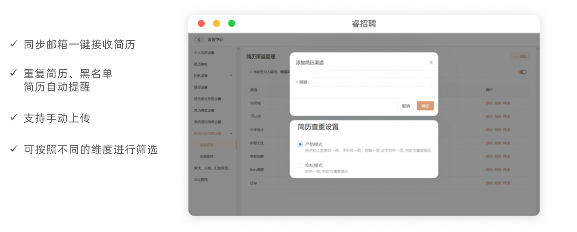Click the 同步邮箱一键接收简历 feature text

pos(79,44)
